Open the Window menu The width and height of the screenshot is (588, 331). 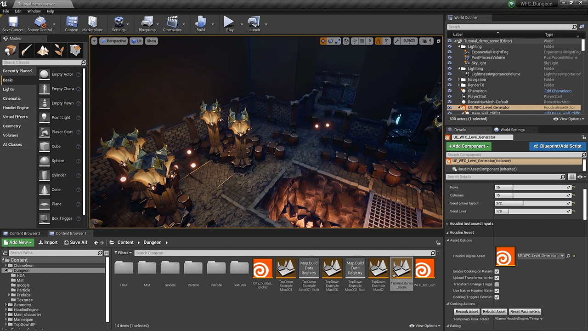pyautogui.click(x=34, y=11)
